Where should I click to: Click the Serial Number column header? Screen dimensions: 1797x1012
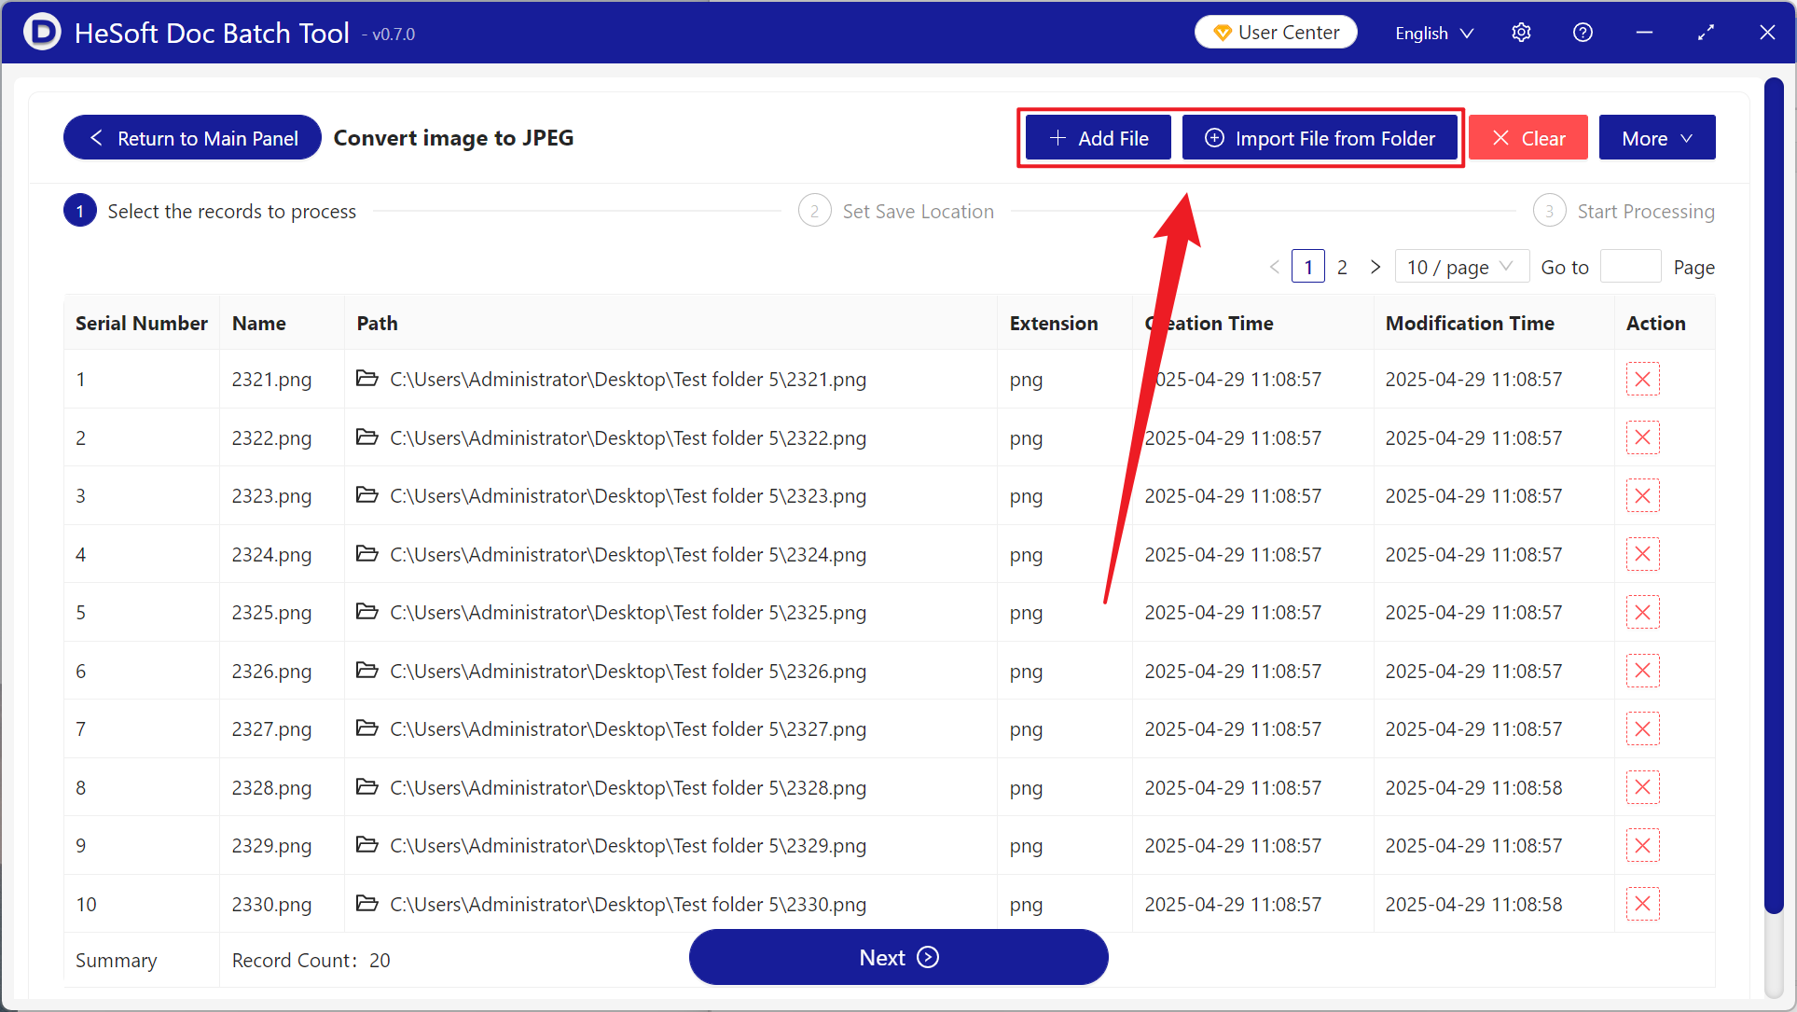pyautogui.click(x=142, y=323)
